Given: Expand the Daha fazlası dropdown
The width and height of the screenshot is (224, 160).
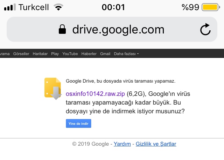Looking at the screenshot, I should [126, 54].
